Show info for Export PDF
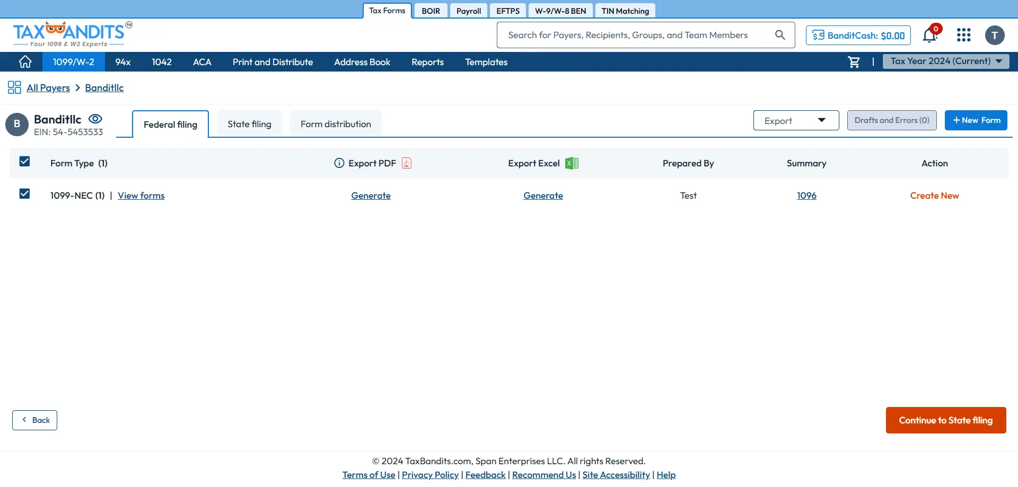Screen dimensions: 1018x487 pyautogui.click(x=339, y=163)
